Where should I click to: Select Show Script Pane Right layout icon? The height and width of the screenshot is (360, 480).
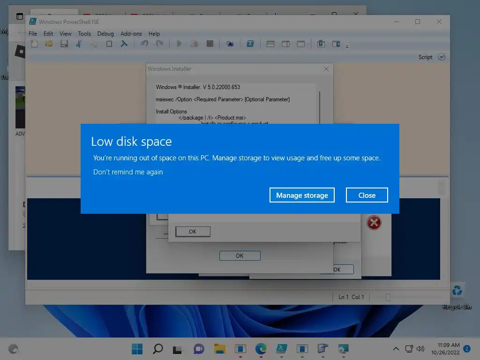click(285, 44)
